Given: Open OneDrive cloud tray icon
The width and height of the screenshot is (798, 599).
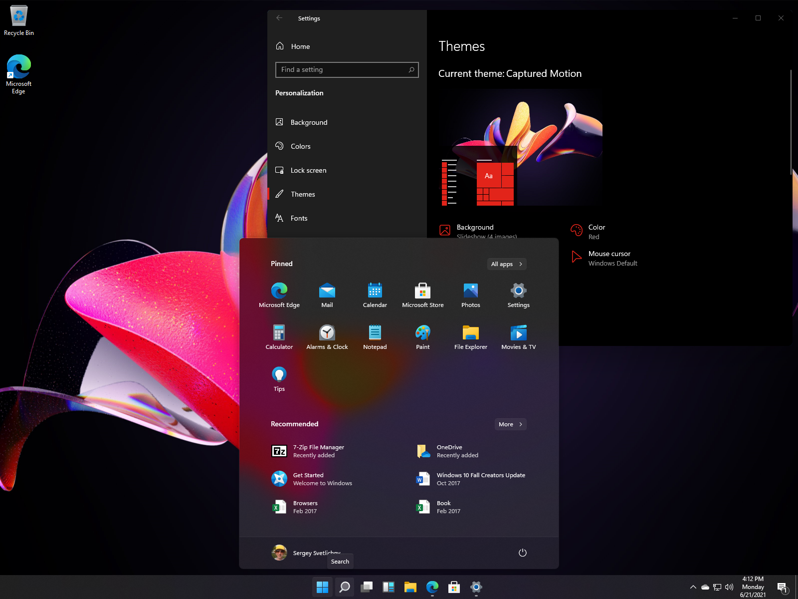Looking at the screenshot, I should (x=705, y=587).
